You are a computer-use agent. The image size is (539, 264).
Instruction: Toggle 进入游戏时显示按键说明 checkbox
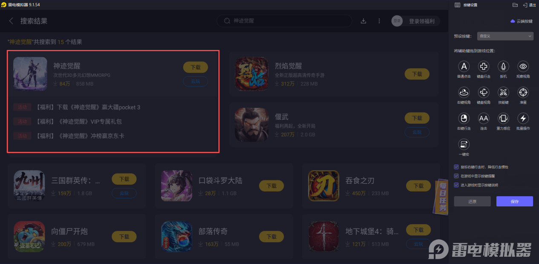point(456,185)
